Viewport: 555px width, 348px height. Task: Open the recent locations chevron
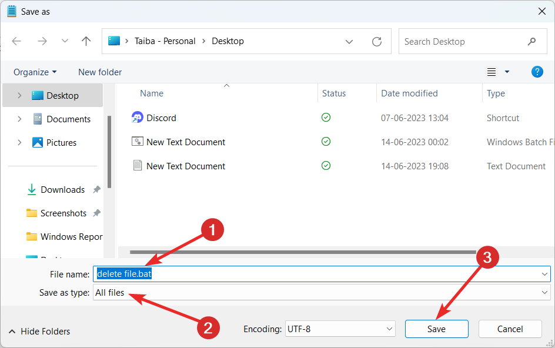click(x=65, y=41)
